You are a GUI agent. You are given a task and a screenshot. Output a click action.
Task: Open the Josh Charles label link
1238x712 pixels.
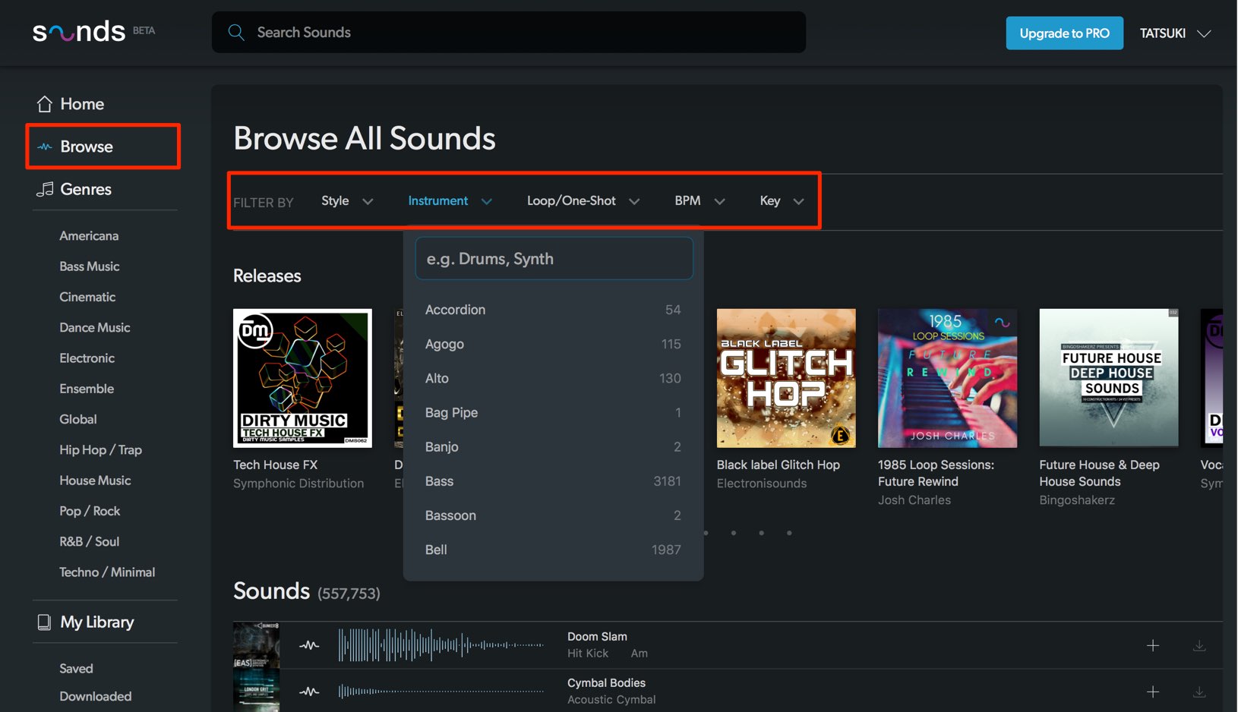pos(914,500)
